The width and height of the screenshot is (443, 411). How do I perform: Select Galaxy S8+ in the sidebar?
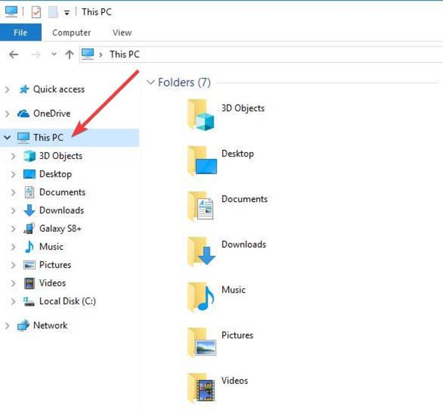point(60,229)
